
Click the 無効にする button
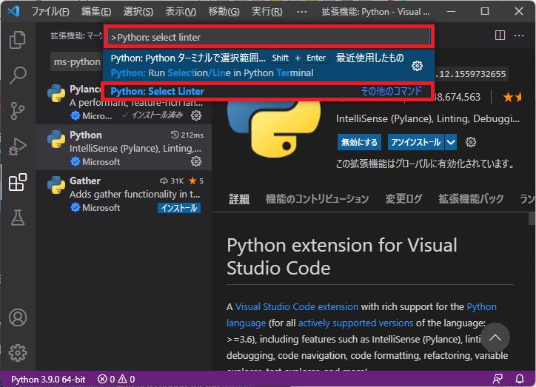click(x=359, y=142)
